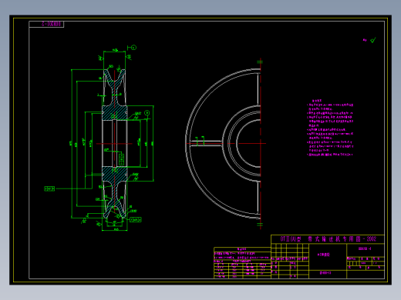This screenshot has width=401, height=300.
Task: Select the mirrored drawing number box
Action: coord(46,24)
